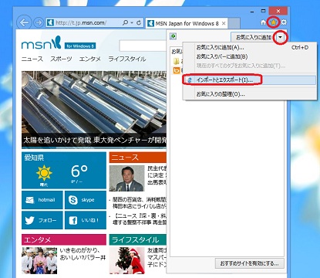Open the Home icon in IE toolbar
The height and width of the screenshot is (278, 320).
click(263, 22)
